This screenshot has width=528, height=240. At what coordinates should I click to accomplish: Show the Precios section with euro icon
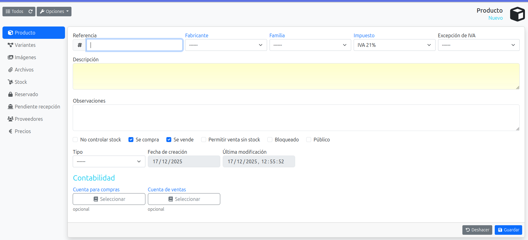(x=22, y=131)
